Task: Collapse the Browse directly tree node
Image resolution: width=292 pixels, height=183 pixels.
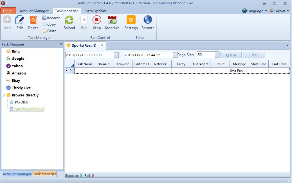Action: pos(3,95)
